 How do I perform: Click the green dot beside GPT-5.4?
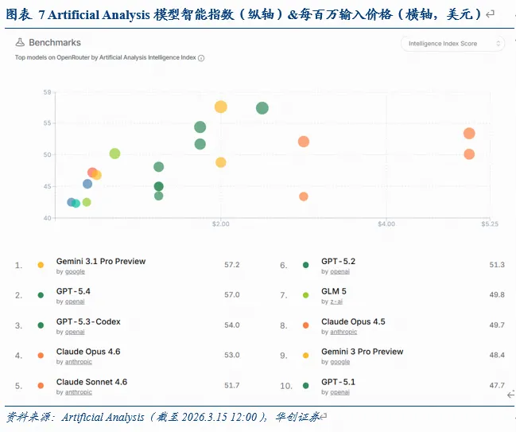(x=41, y=295)
